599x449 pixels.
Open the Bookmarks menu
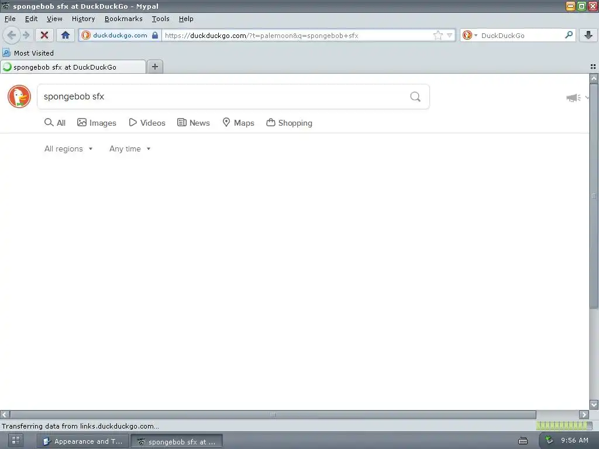pos(123,18)
